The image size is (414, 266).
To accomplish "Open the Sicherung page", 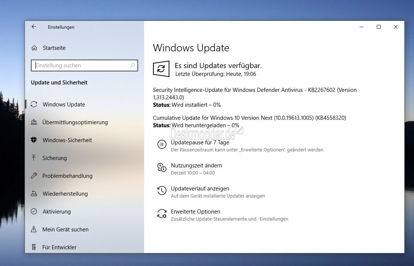I will tap(55, 158).
